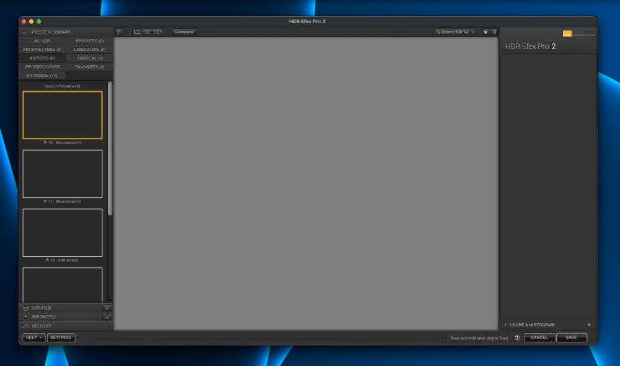
Task: Switch to side-by-side preview view
Action: pyautogui.click(x=157, y=32)
